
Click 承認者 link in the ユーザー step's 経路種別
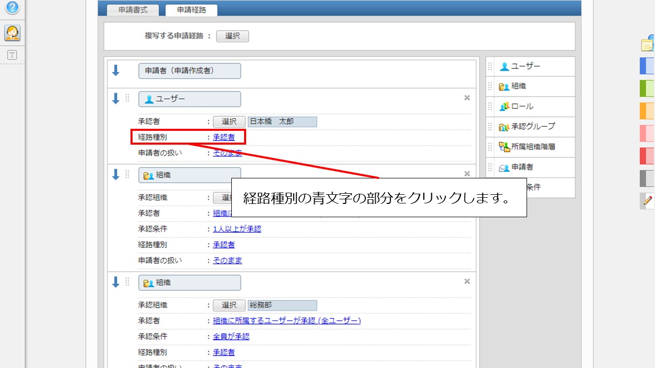224,137
